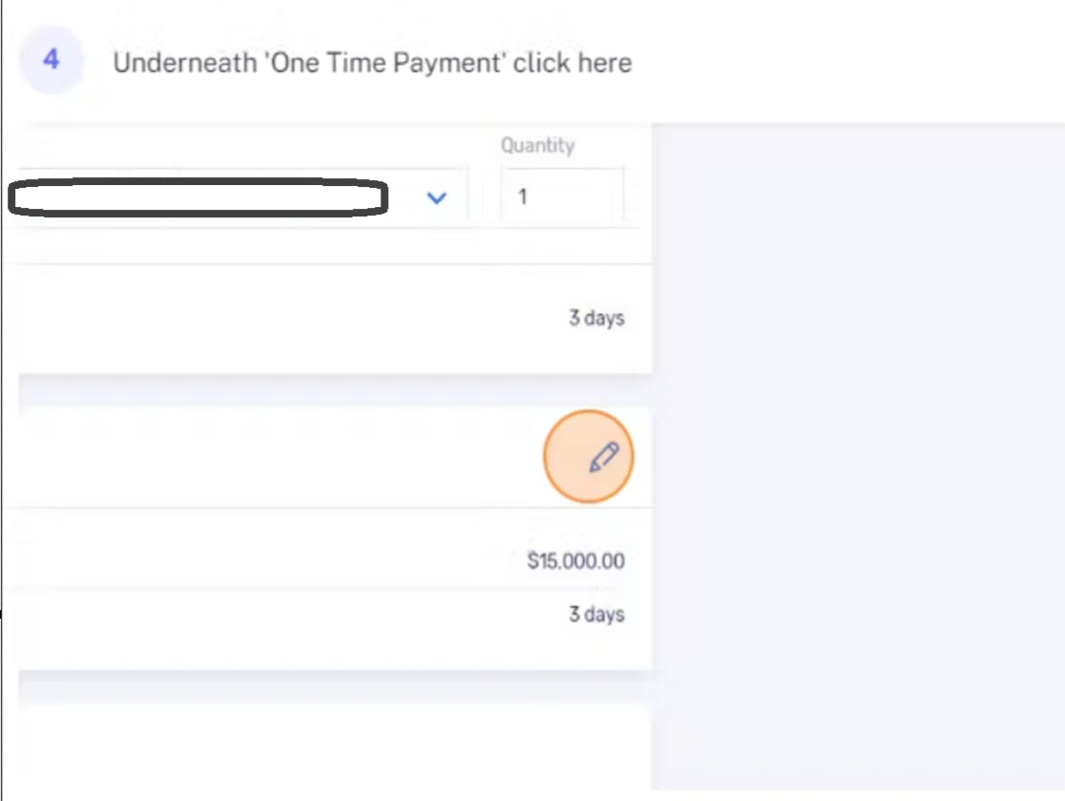This screenshot has height=801, width=1065.
Task: Click the blank white card at bottom
Action: click(x=335, y=748)
